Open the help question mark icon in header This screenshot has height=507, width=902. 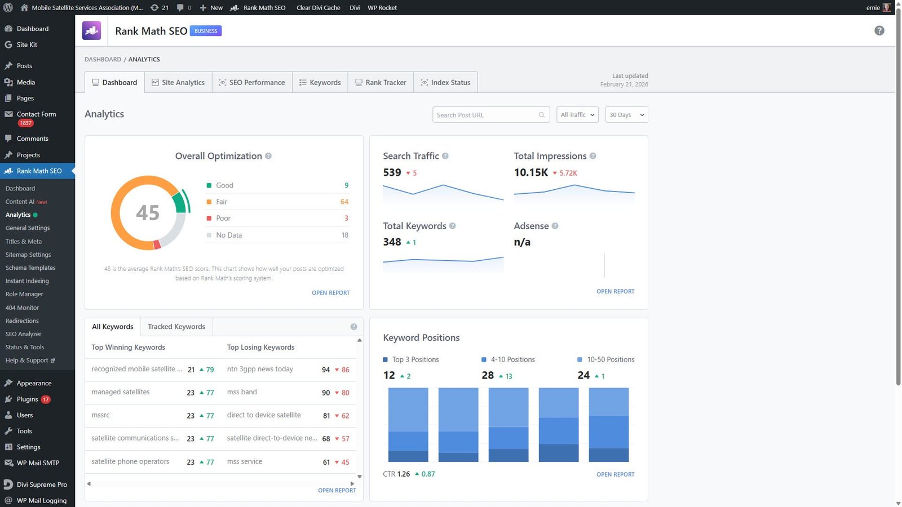tap(879, 30)
